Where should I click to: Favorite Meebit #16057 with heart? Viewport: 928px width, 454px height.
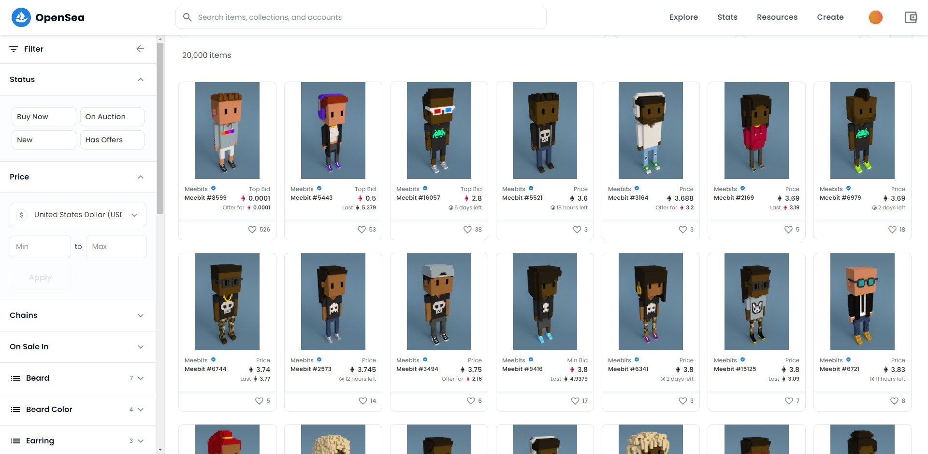click(467, 230)
